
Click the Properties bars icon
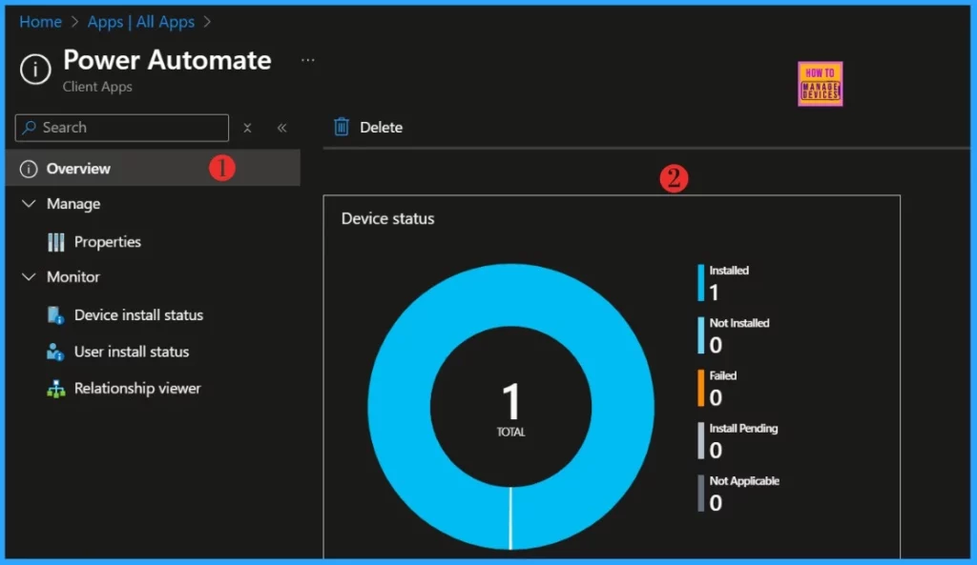(x=56, y=242)
